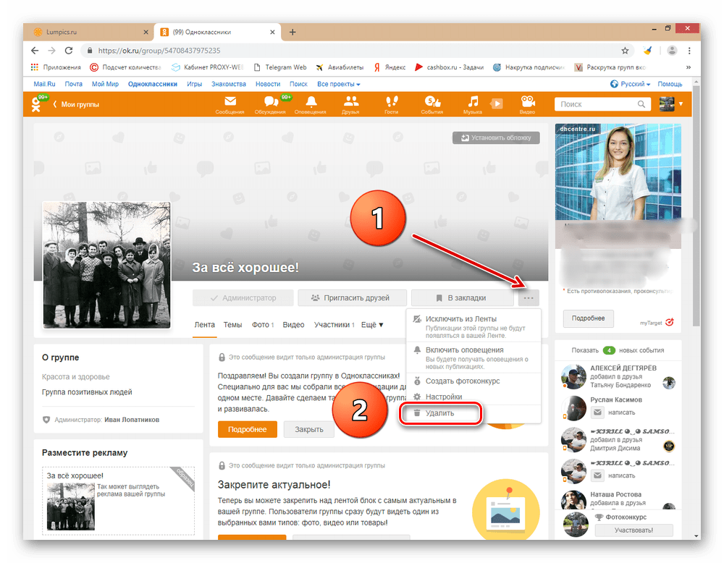Open Настройки from the group menu
The image size is (724, 563).
click(x=473, y=397)
